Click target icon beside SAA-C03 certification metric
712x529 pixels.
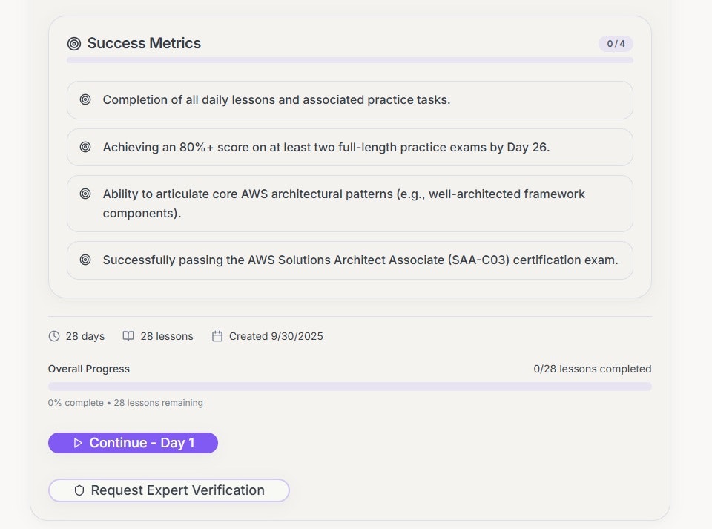tap(85, 260)
